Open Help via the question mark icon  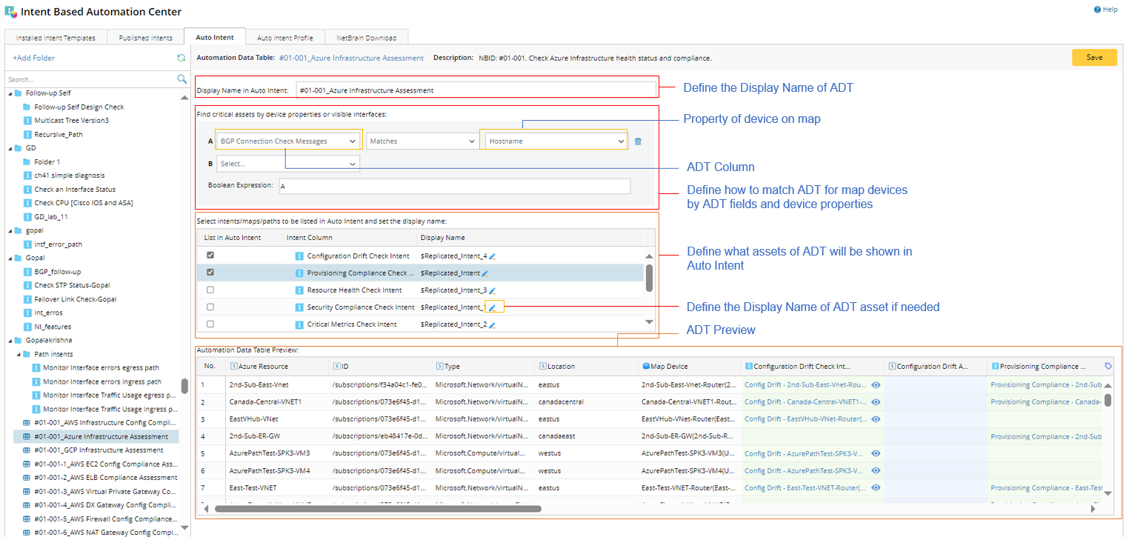pos(1096,9)
